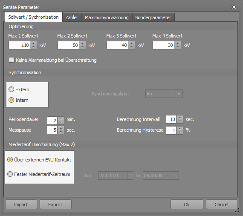Click the Max 2 Sollwert value field
243x216 pixels.
coord(69,45)
